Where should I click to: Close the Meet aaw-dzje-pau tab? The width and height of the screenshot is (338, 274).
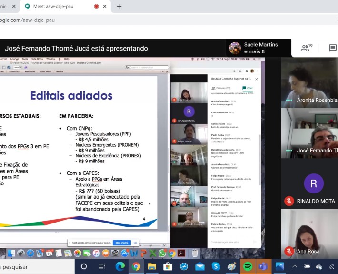[105, 7]
